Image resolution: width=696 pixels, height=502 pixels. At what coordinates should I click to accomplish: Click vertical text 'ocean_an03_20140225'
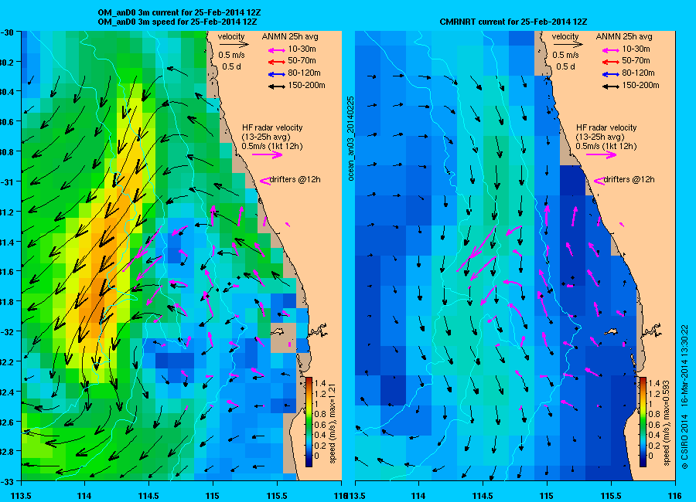[350, 138]
